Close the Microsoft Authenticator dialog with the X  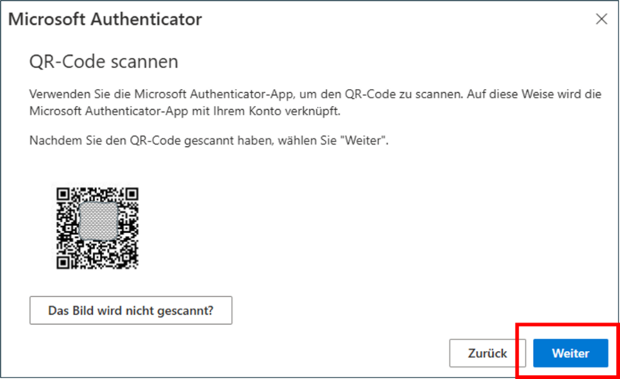[x=601, y=19]
